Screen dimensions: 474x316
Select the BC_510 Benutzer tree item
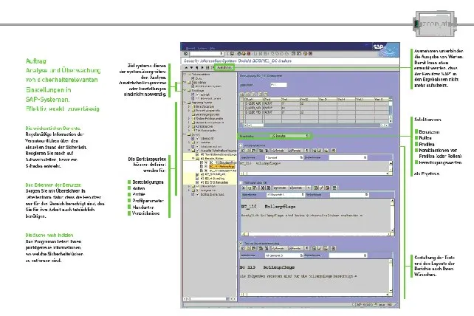pyautogui.click(x=217, y=182)
